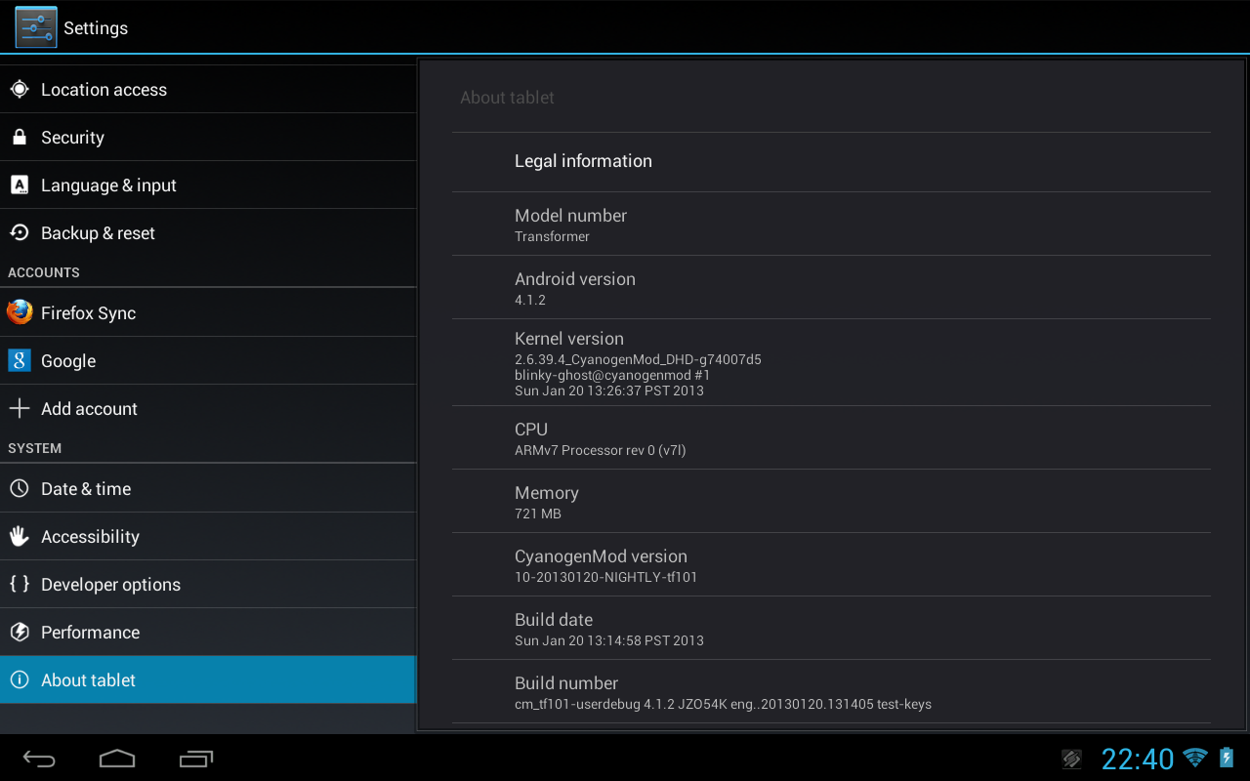
Task: Open Date & time settings
Action: click(x=208, y=488)
